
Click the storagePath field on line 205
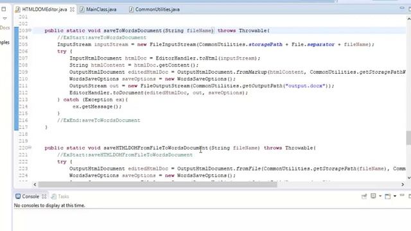[265, 44]
